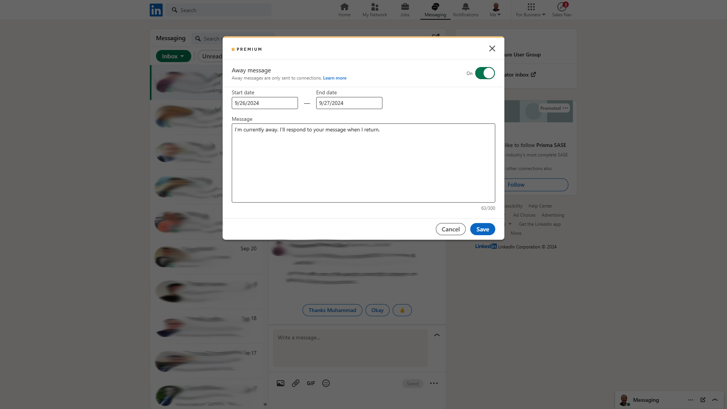The height and width of the screenshot is (409, 727).
Task: Click Save to confirm away message
Action: click(483, 229)
